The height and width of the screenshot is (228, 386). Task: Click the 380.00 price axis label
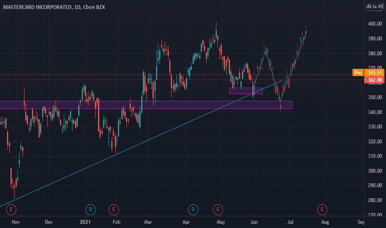(x=375, y=53)
